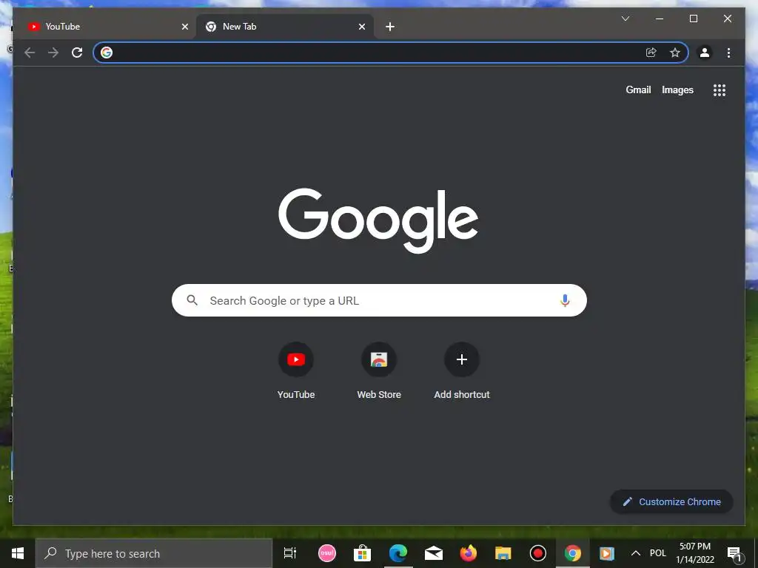Open Microsoft Store from the taskbar
The width and height of the screenshot is (758, 568).
tap(362, 553)
